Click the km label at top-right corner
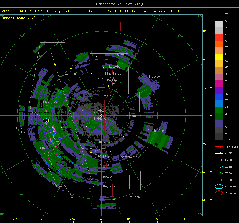 (208, 11)
